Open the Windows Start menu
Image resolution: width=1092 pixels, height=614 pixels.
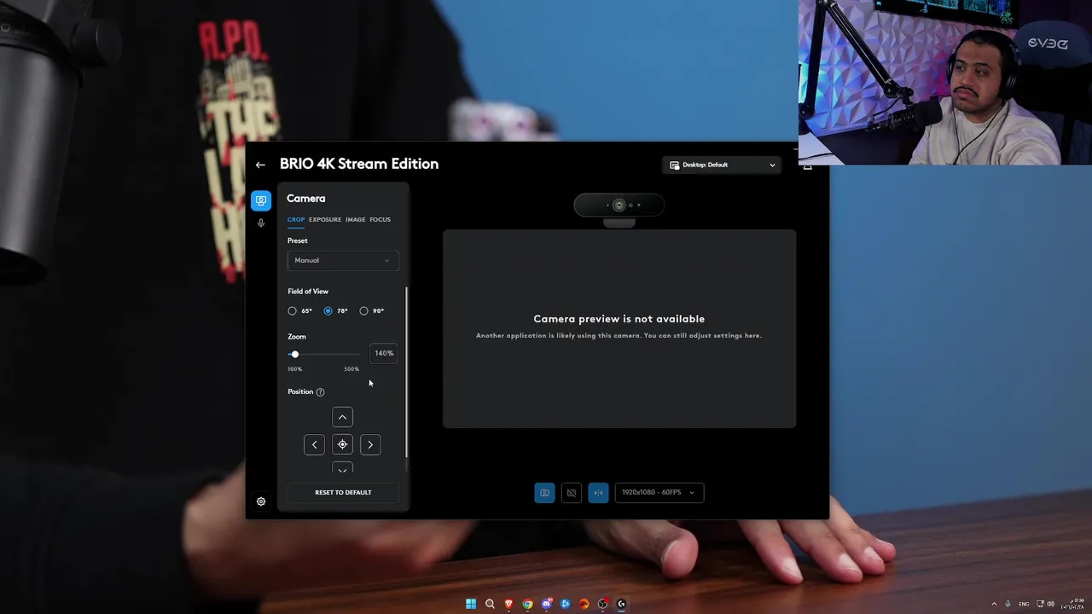tap(471, 604)
